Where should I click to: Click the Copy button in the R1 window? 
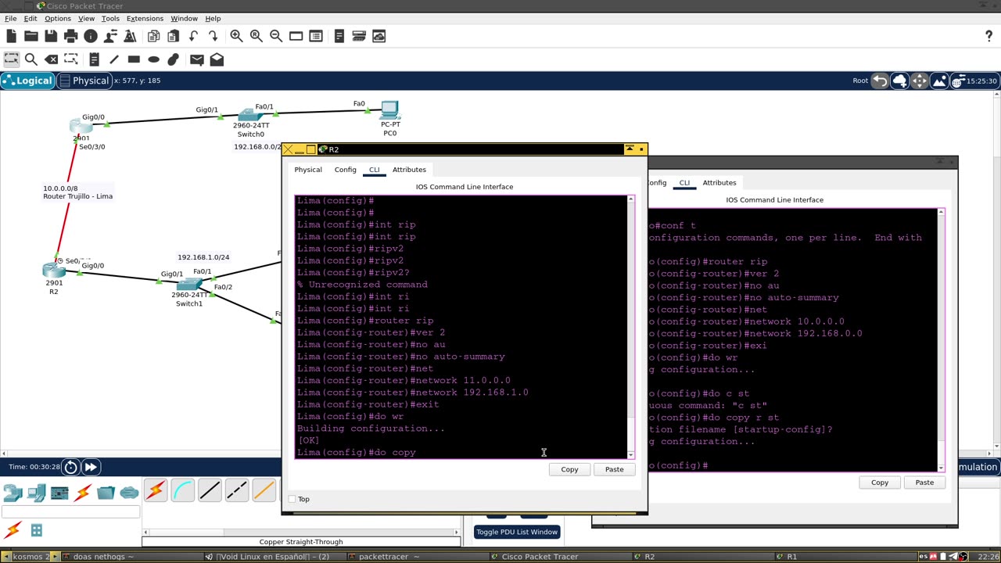[x=880, y=482]
